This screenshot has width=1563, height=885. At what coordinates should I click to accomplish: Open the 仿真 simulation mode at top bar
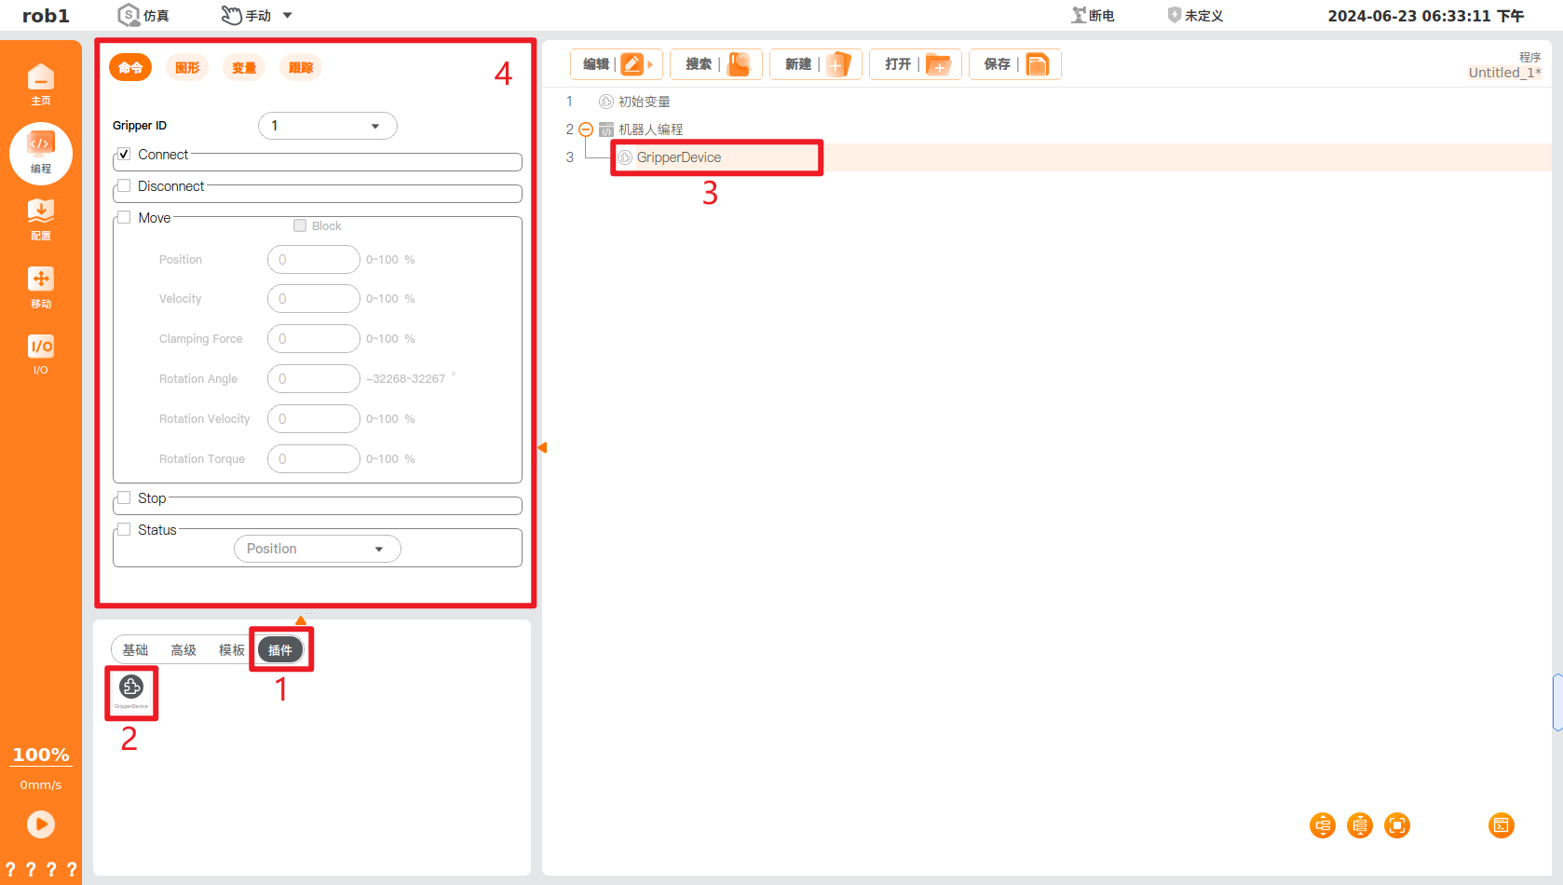(x=143, y=15)
